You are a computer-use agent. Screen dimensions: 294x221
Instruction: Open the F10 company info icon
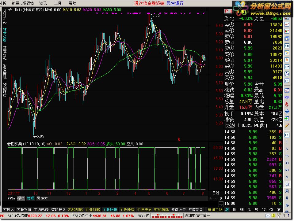click(287, 46)
